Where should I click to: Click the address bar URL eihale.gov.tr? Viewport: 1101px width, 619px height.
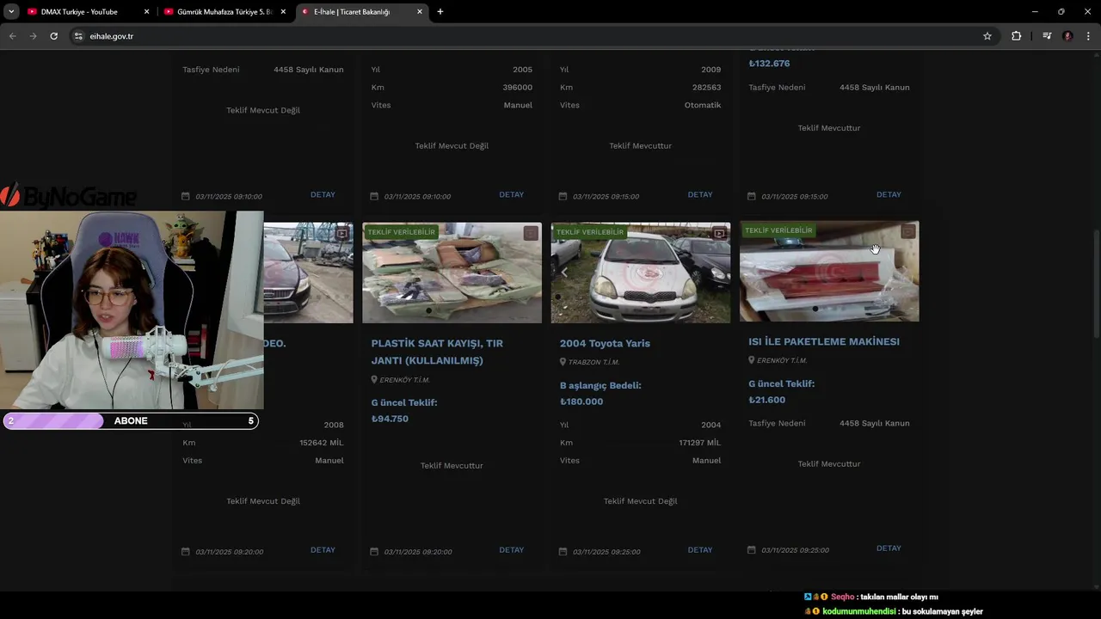click(x=112, y=36)
